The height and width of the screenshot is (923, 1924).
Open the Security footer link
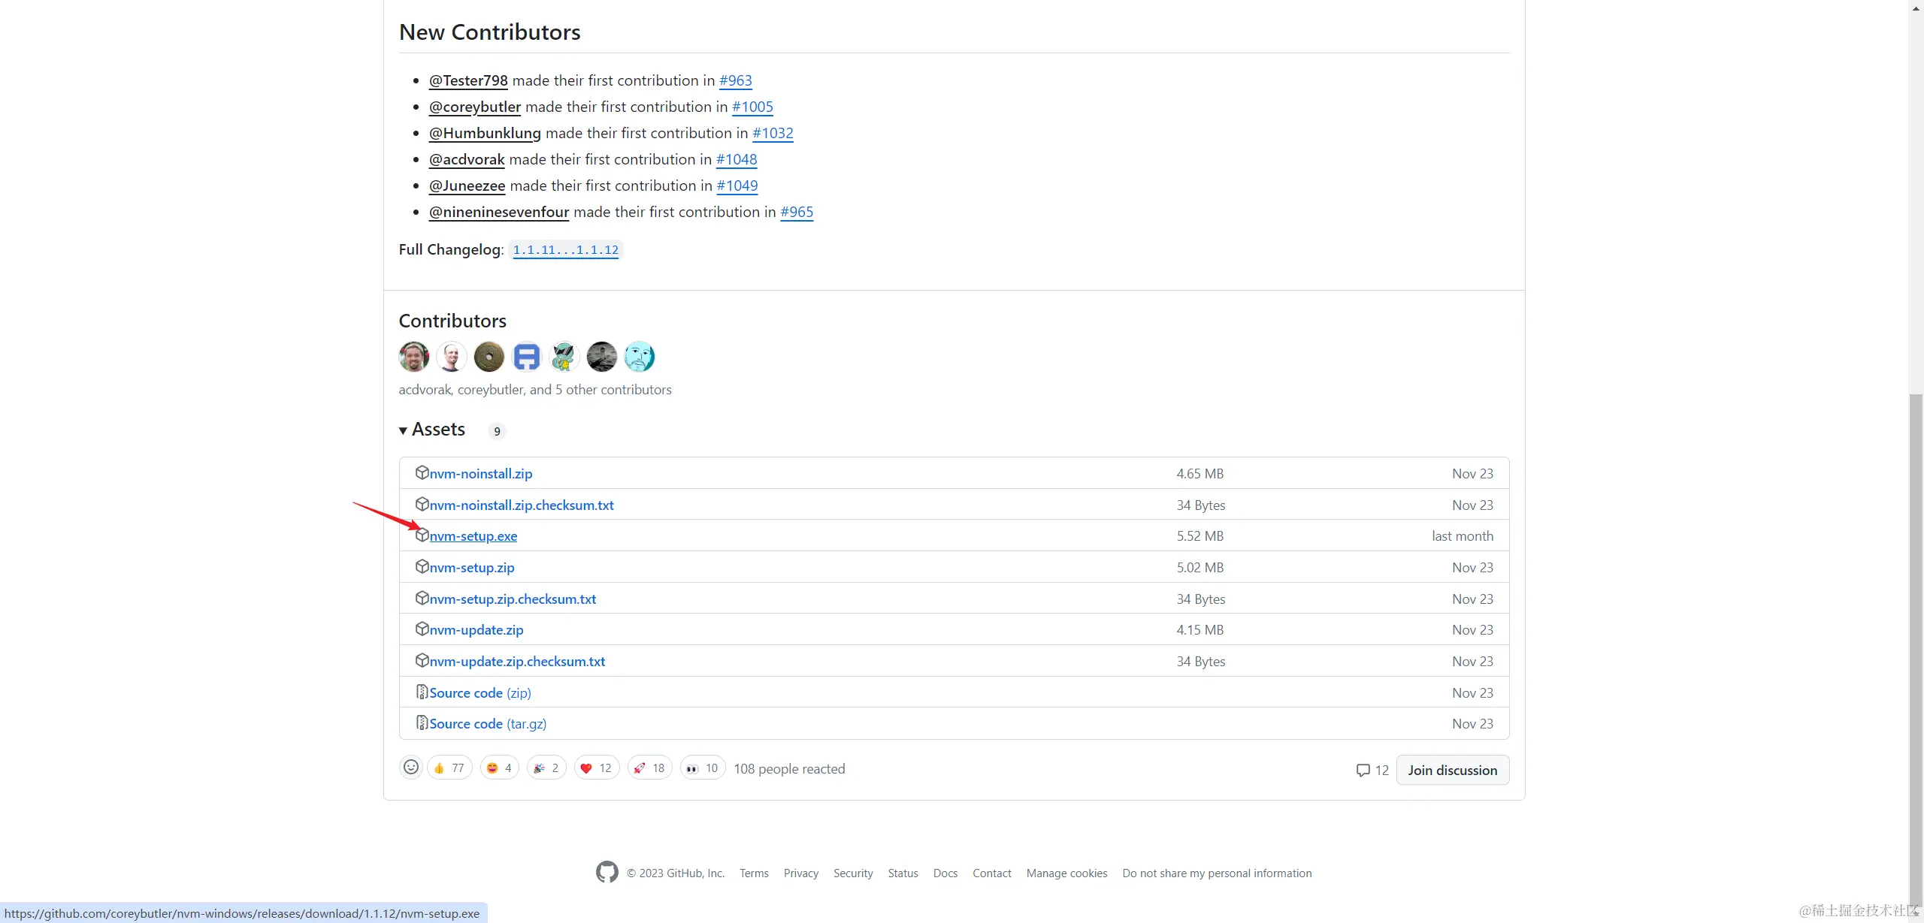click(x=853, y=873)
